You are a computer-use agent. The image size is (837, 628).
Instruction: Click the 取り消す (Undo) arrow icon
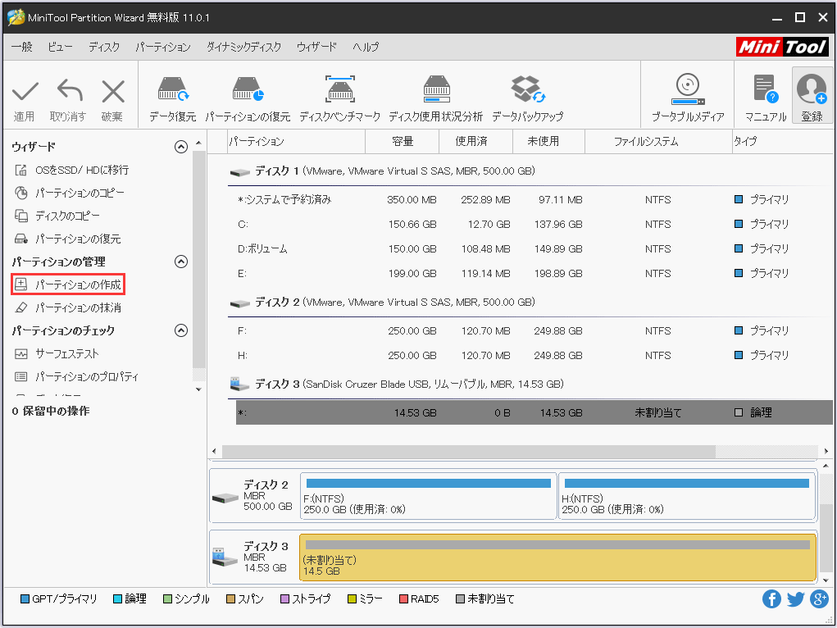click(70, 91)
